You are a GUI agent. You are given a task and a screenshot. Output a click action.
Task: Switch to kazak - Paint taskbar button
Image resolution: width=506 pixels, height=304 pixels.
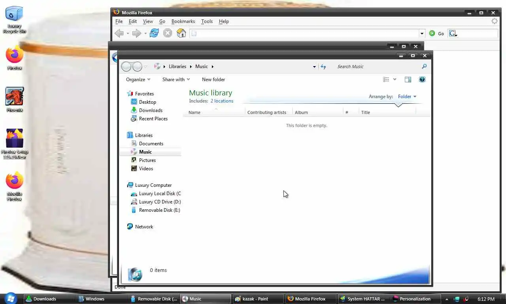click(257, 299)
